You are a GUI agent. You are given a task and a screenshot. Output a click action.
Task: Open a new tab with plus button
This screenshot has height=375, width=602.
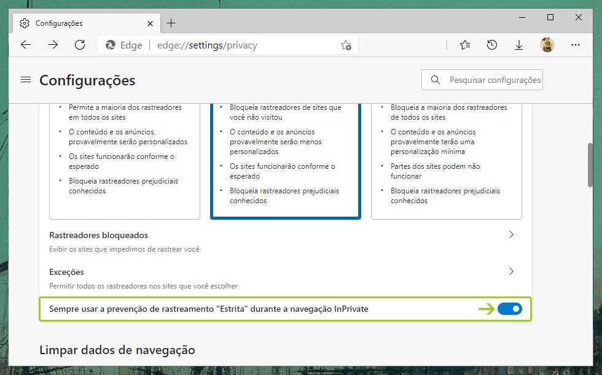(x=171, y=23)
